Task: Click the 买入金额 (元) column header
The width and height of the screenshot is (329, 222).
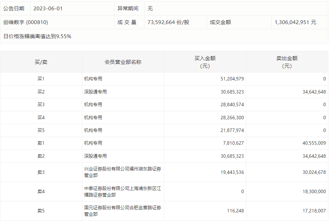Action: pos(205,62)
